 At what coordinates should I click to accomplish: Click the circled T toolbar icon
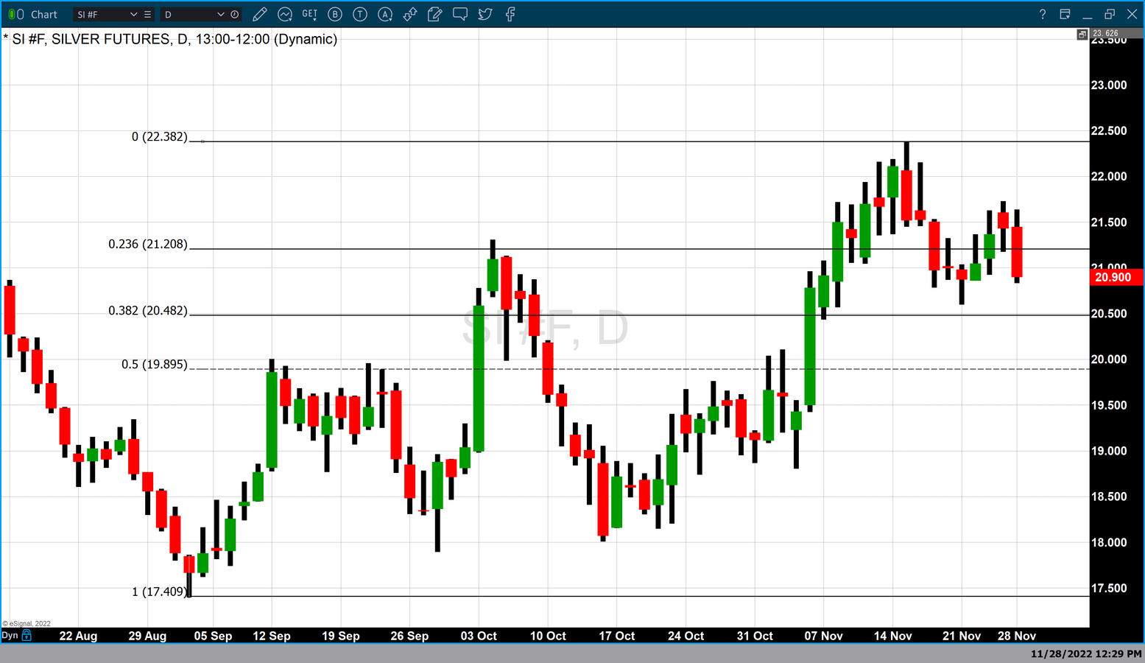[360, 14]
